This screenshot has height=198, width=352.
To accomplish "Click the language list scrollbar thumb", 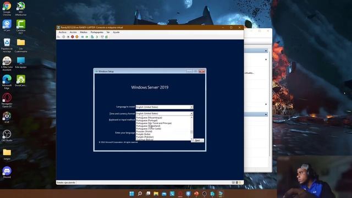I will pos(192,132).
